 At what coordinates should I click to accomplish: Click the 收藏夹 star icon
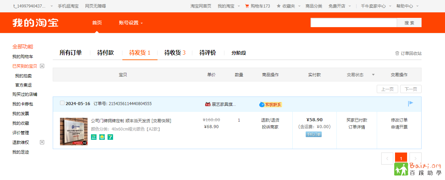279,6
